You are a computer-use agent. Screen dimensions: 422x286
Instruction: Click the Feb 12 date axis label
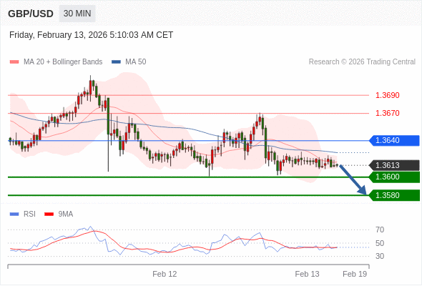tap(165, 274)
